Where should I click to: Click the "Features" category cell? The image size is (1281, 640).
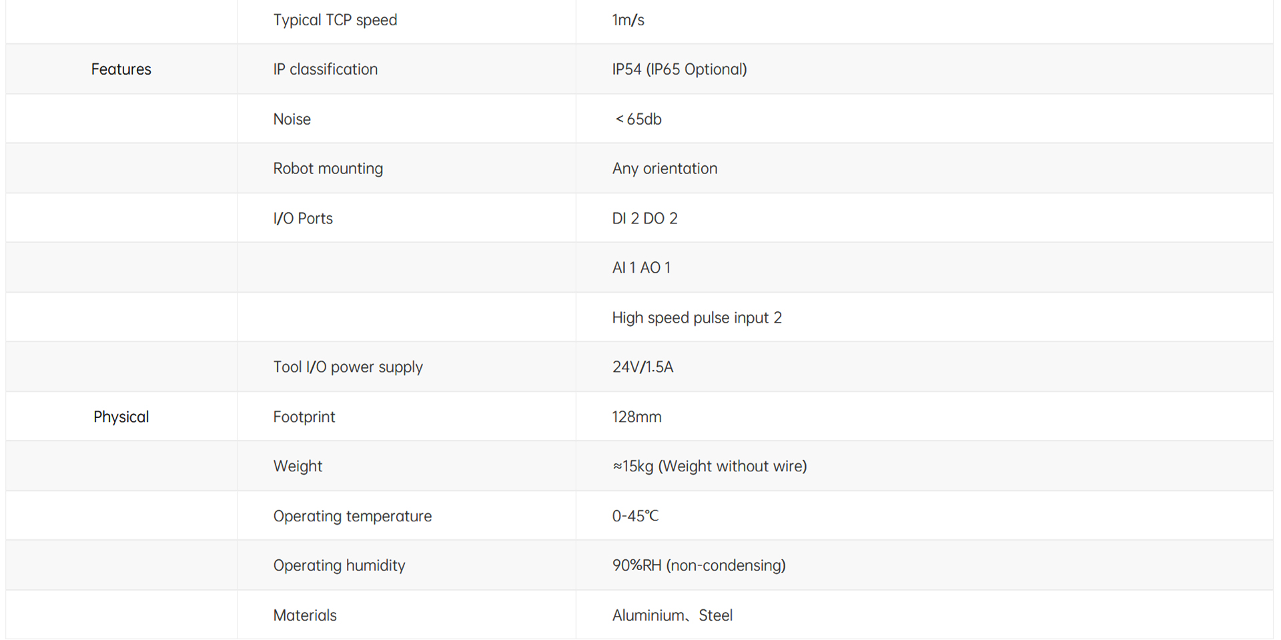pos(121,69)
